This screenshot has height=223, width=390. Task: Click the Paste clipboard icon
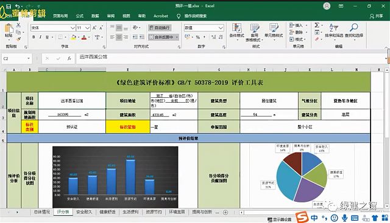(9, 29)
